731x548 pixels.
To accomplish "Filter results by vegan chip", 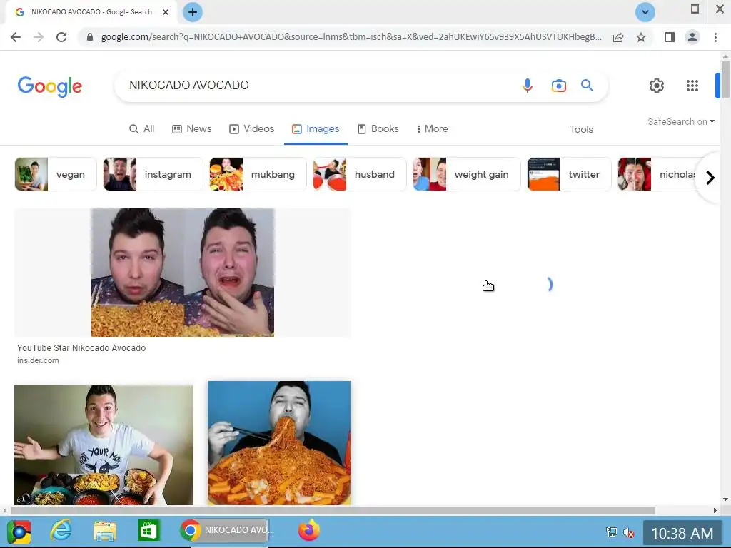I will 56,174.
